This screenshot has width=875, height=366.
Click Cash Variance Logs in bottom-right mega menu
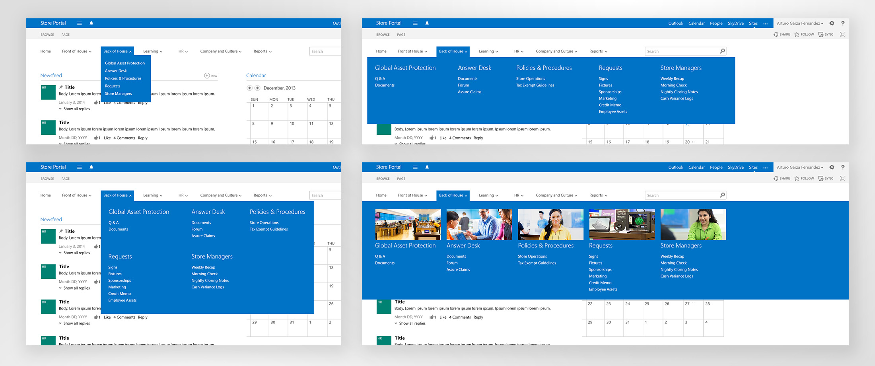point(677,276)
